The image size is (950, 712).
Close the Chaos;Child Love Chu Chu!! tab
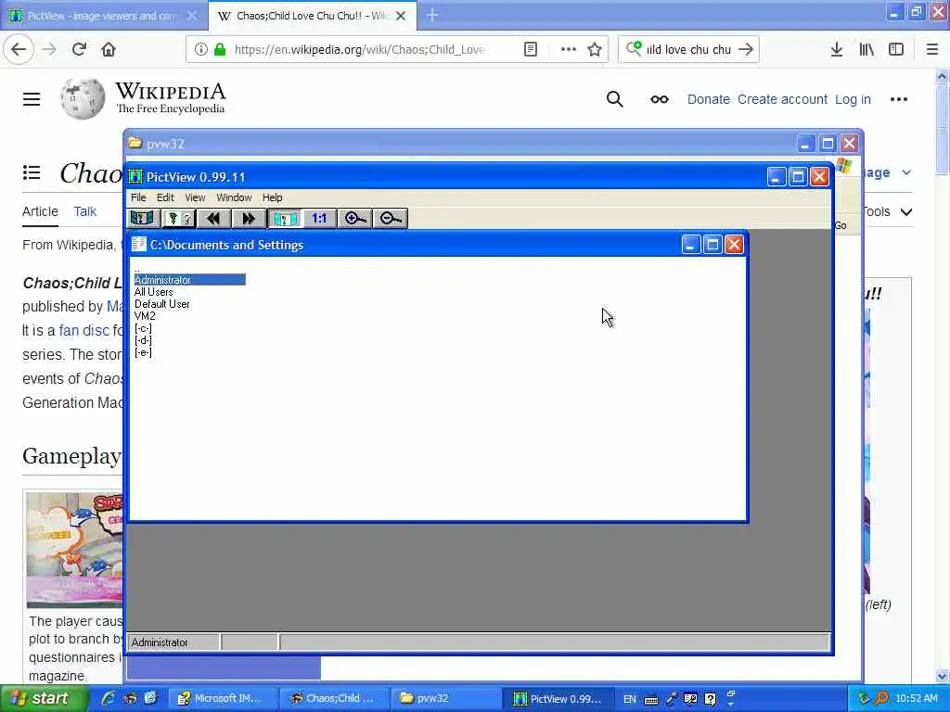coord(401,16)
